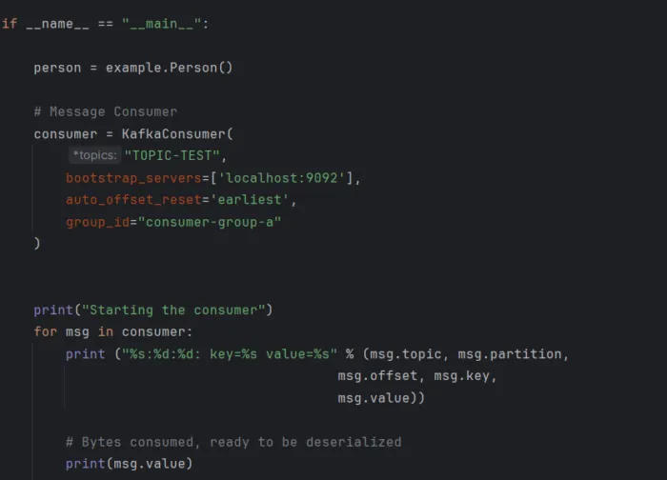The width and height of the screenshot is (667, 480).
Task: Click the 'earliest' string value
Action: point(258,199)
